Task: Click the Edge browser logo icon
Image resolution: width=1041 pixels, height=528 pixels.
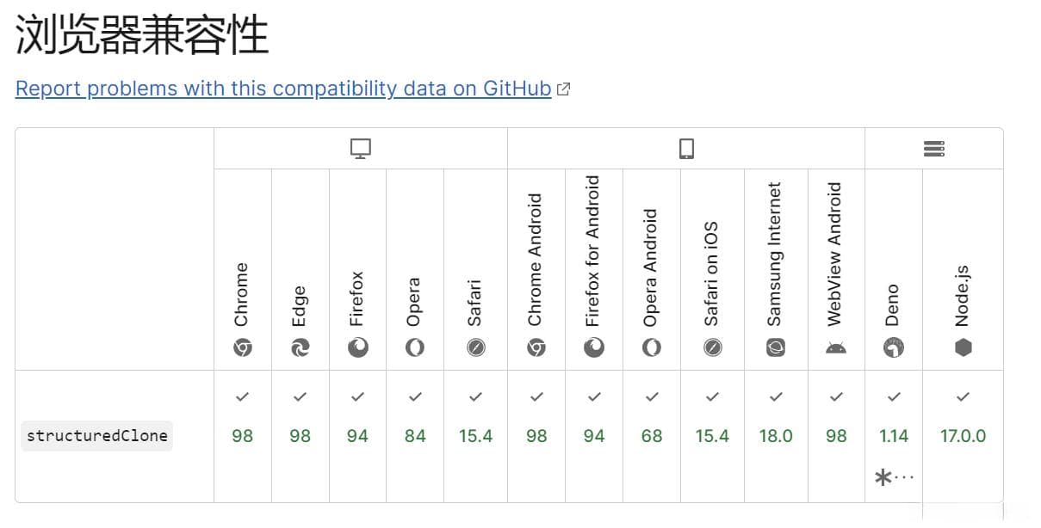Action: 300,347
